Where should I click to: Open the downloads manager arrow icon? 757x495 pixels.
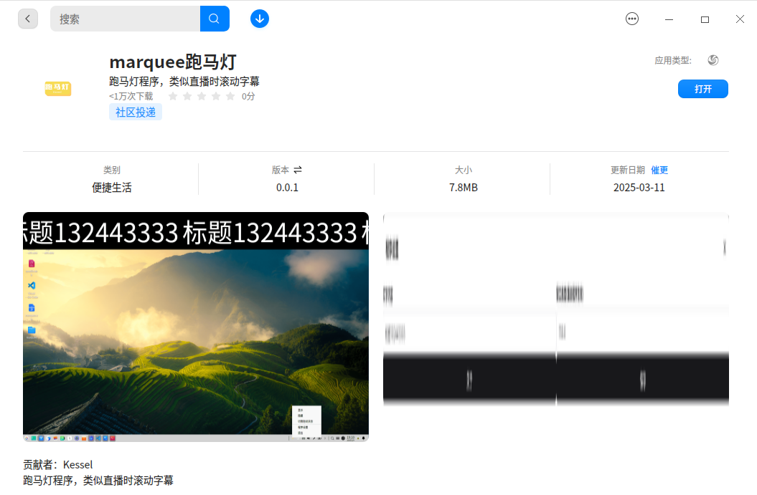pos(260,19)
